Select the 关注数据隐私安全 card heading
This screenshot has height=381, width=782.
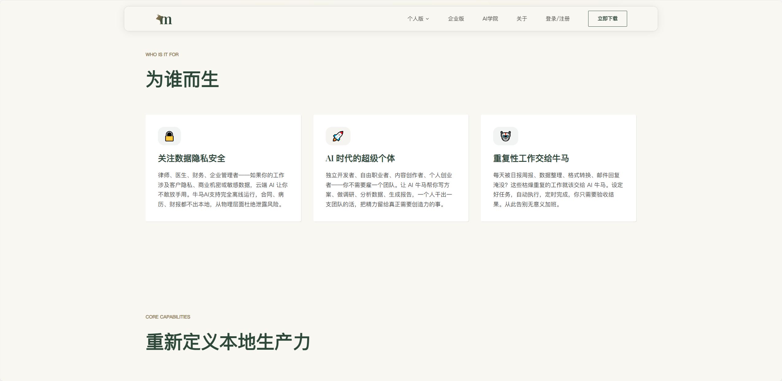[x=192, y=158]
